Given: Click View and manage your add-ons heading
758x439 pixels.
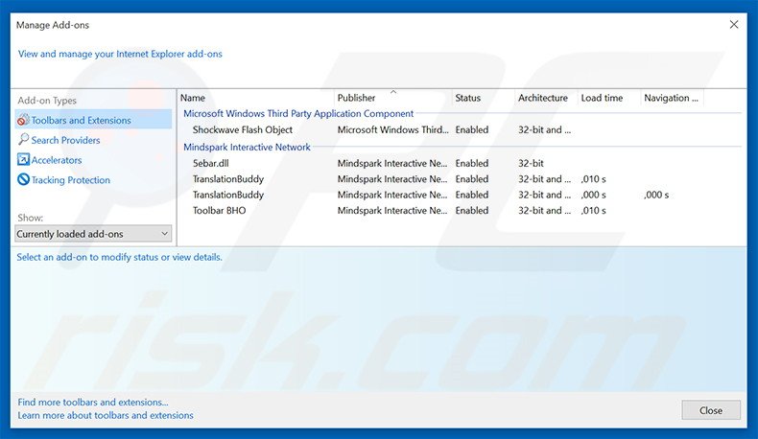Looking at the screenshot, I should coord(120,54).
